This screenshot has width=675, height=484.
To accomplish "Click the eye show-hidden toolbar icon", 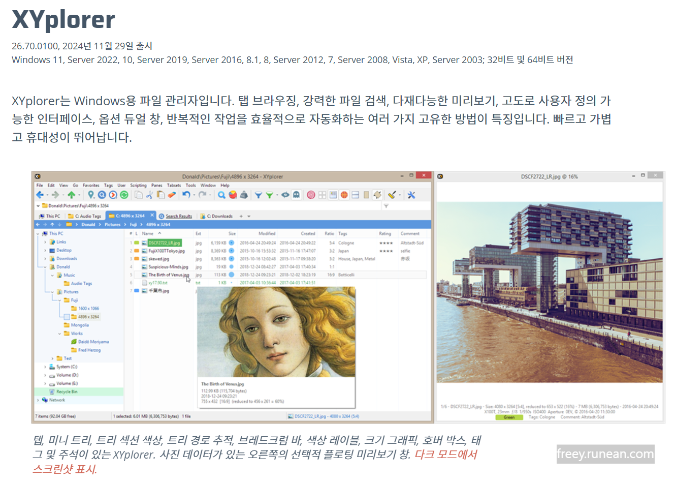I will point(285,195).
